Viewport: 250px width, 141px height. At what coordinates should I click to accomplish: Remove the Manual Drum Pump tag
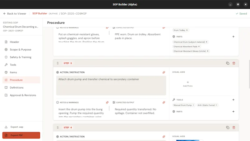coord(193,105)
